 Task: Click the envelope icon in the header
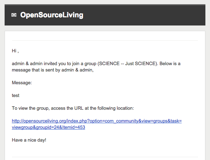coord(14,15)
